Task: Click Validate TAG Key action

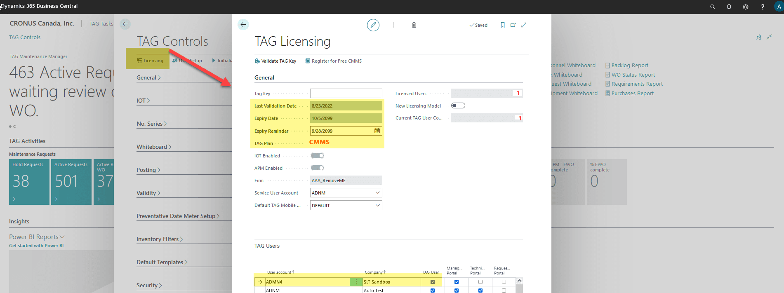Action: tap(275, 61)
